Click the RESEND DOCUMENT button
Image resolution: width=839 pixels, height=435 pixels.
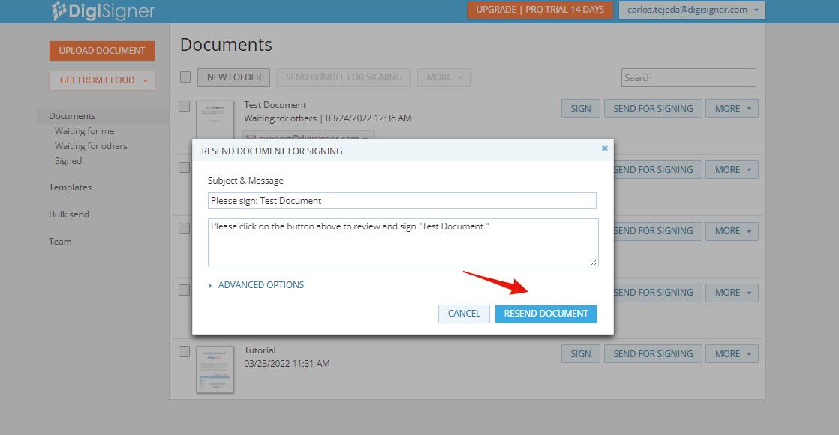(x=546, y=313)
